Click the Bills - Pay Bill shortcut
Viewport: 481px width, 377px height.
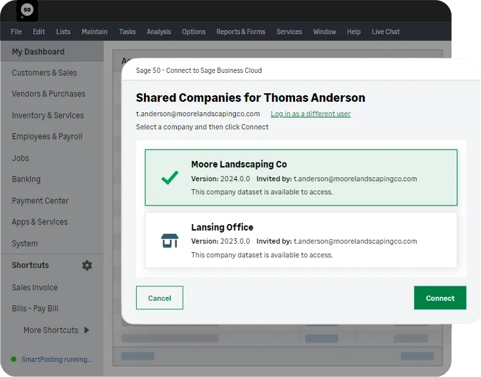click(x=35, y=309)
